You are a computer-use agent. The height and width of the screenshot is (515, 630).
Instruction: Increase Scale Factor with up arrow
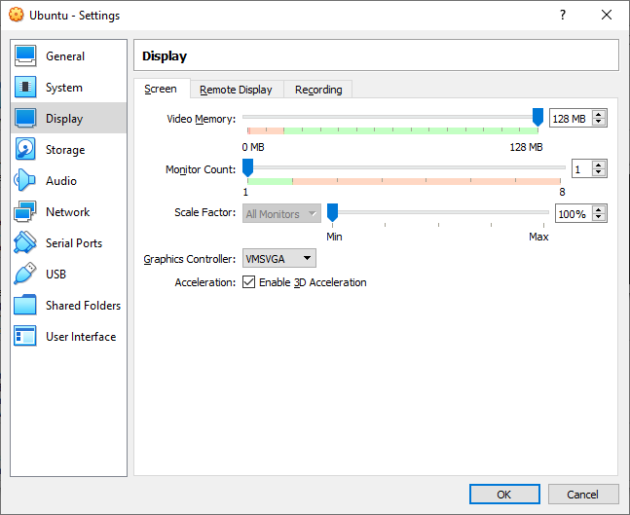click(599, 209)
